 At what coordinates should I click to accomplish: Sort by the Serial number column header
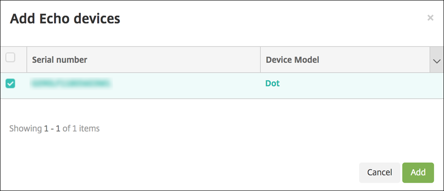(x=59, y=60)
